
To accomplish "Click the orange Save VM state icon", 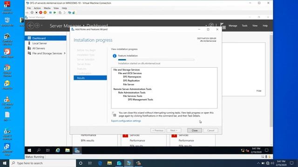I will (45, 13).
